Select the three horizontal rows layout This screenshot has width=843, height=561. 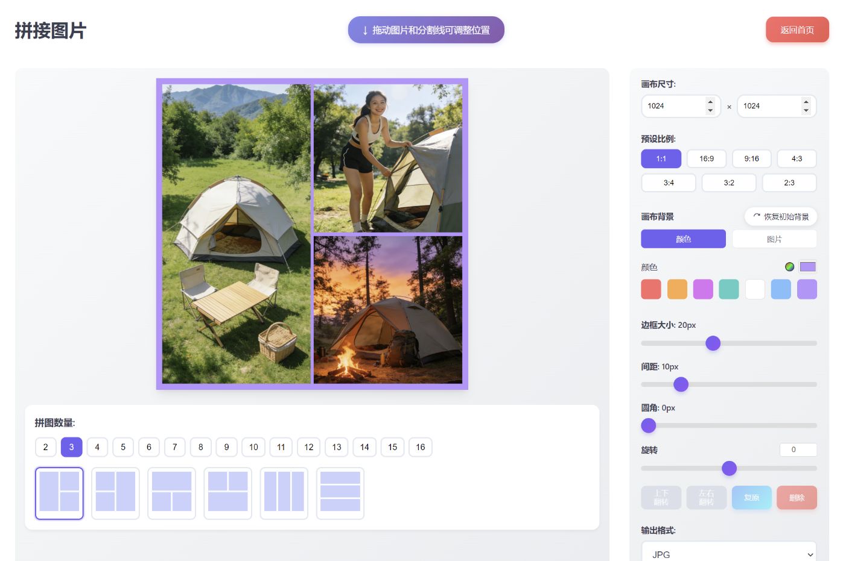340,492
